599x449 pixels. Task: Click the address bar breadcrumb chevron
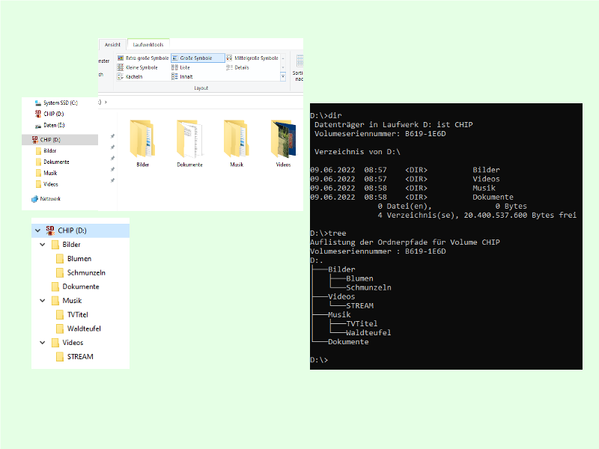pos(106,103)
